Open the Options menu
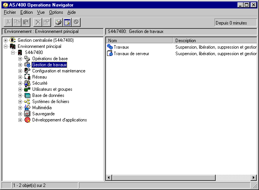Image resolution: width=259 pixels, height=190 pixels. [56, 12]
